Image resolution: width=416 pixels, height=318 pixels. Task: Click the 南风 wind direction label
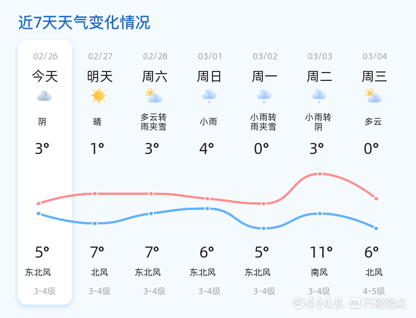[319, 273]
